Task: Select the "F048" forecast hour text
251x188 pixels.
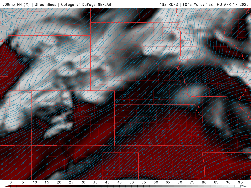Action: [x=187, y=4]
